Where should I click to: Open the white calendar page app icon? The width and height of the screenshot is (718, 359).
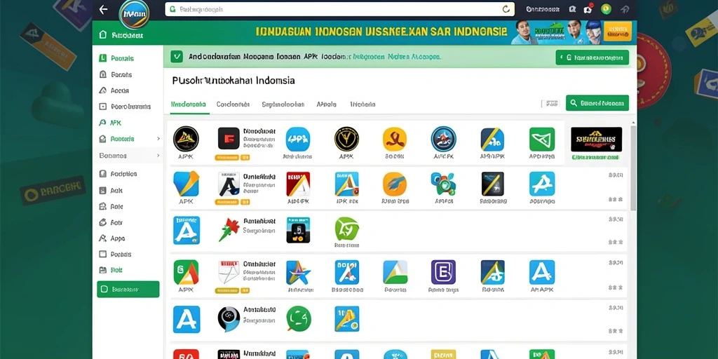tap(229, 273)
